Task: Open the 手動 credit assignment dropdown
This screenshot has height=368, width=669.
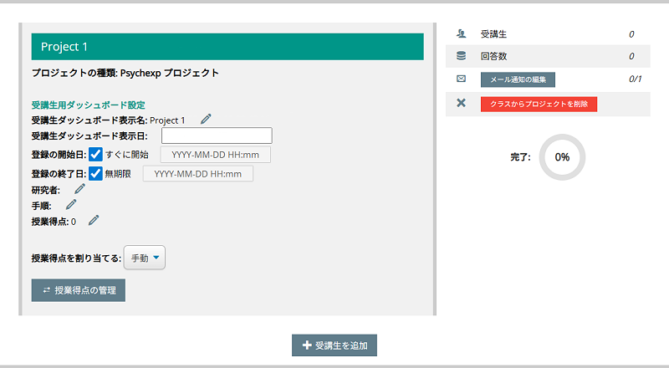Action: pyautogui.click(x=145, y=258)
